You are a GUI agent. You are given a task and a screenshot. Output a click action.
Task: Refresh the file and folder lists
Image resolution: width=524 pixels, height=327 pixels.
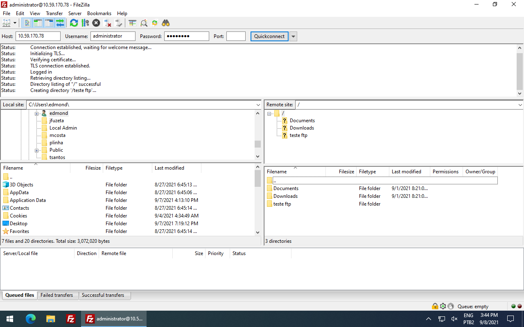pyautogui.click(x=74, y=23)
